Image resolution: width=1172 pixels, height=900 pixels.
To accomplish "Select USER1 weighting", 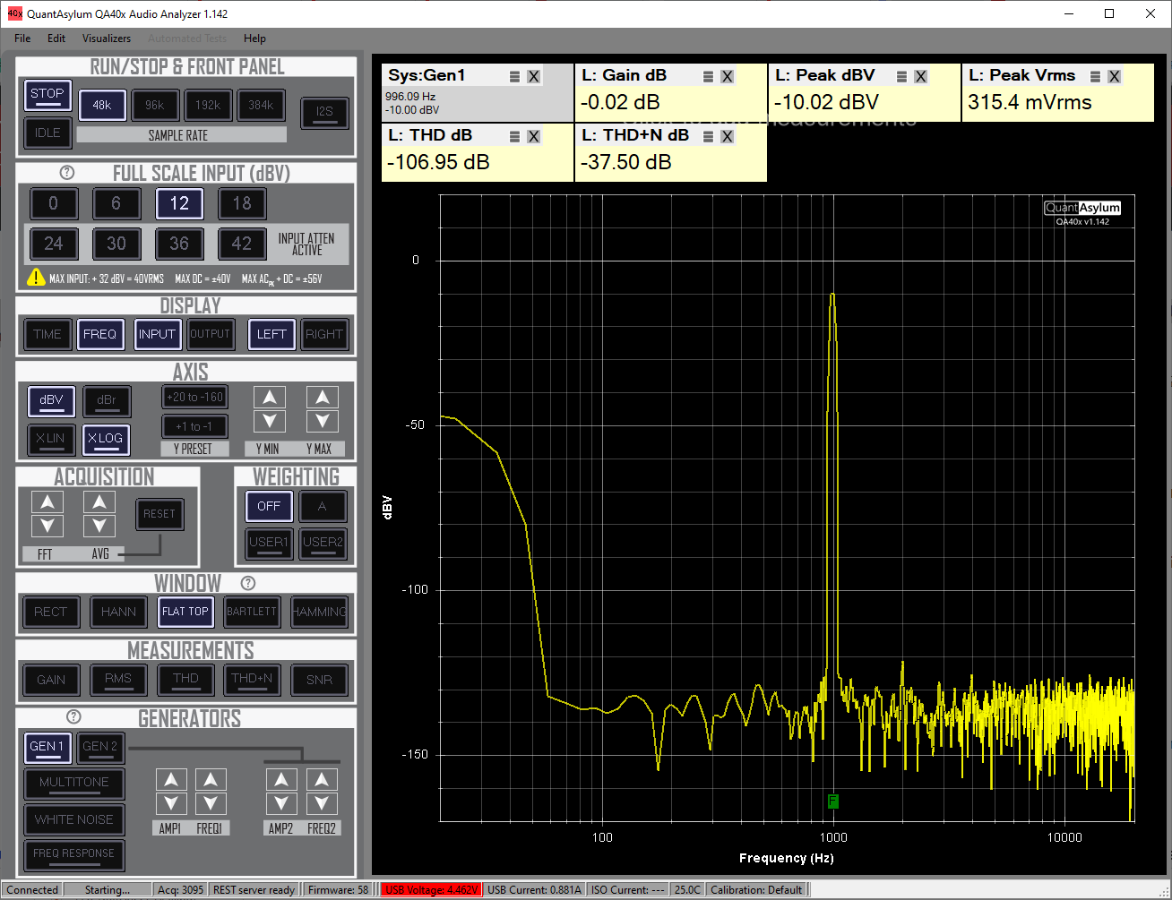I will [269, 543].
